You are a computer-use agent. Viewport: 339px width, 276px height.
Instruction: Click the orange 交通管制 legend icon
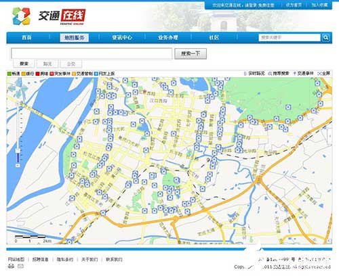[74, 74]
